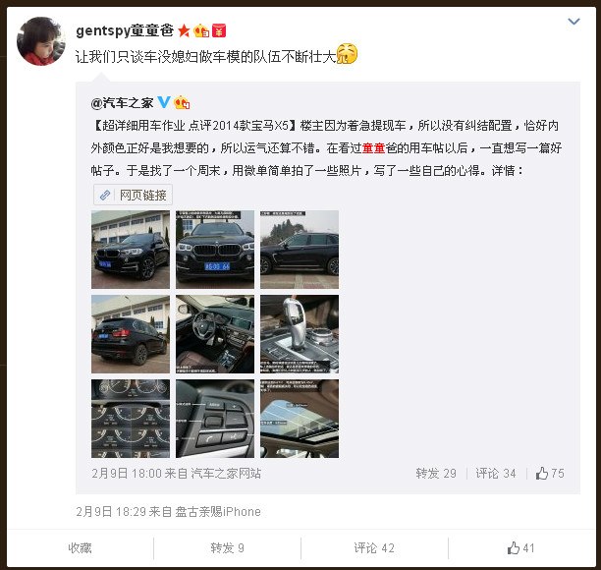
Task: Open 评论 42 comments section
Action: [x=374, y=547]
